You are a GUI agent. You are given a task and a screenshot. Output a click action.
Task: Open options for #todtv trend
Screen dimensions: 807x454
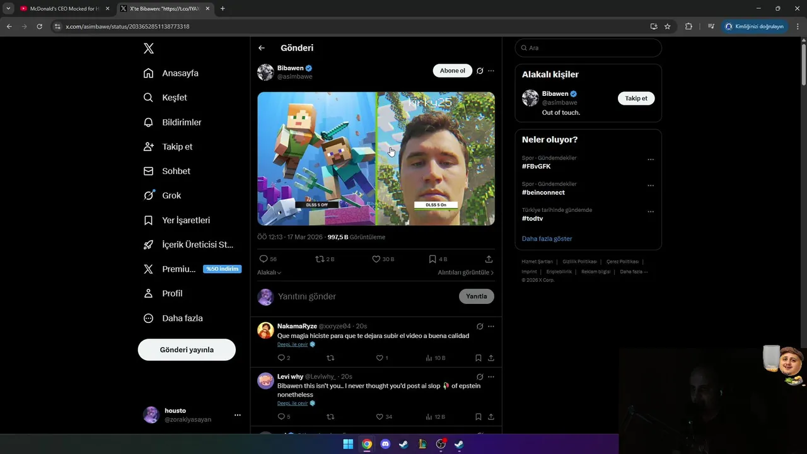(651, 212)
